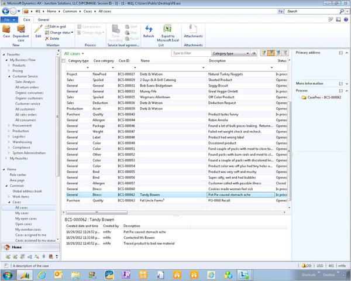The height and width of the screenshot is (281, 351).
Task: Click the new Case icon in ribbon
Action: point(6,30)
